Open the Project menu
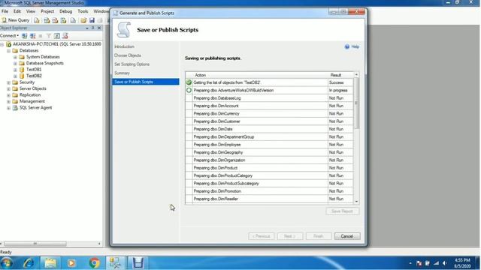Image resolution: width=481 pixels, height=270 pixels. click(47, 11)
